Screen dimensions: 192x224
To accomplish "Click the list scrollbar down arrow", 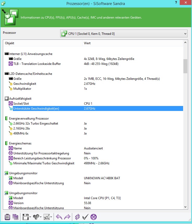I will pyautogui.click(x=185, y=207).
